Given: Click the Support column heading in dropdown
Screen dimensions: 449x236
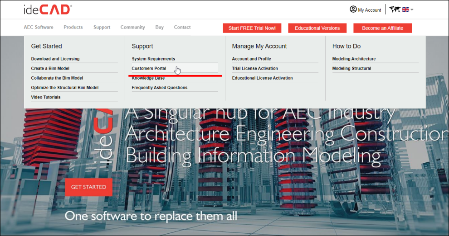Looking at the screenshot, I should coord(142,46).
